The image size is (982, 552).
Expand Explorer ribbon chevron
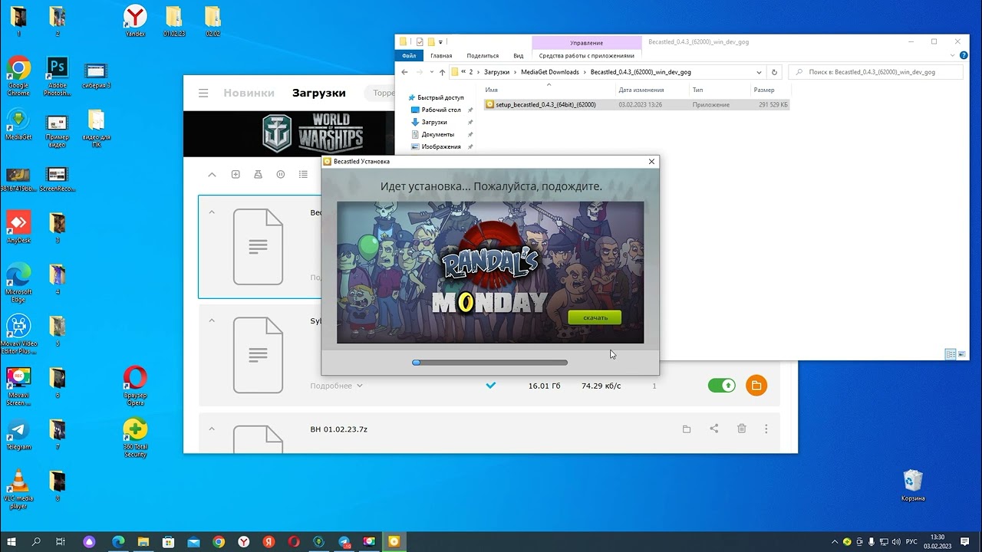click(x=953, y=55)
